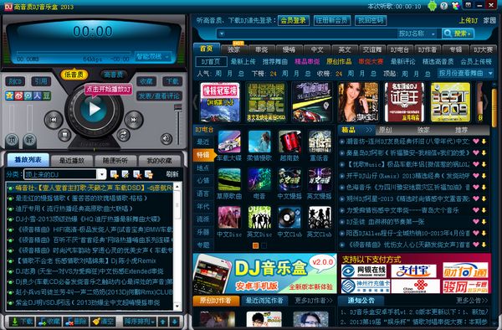Screen dimensions: 502x330
Task: Expand the 分类 category combo box
Action: tap(101, 174)
